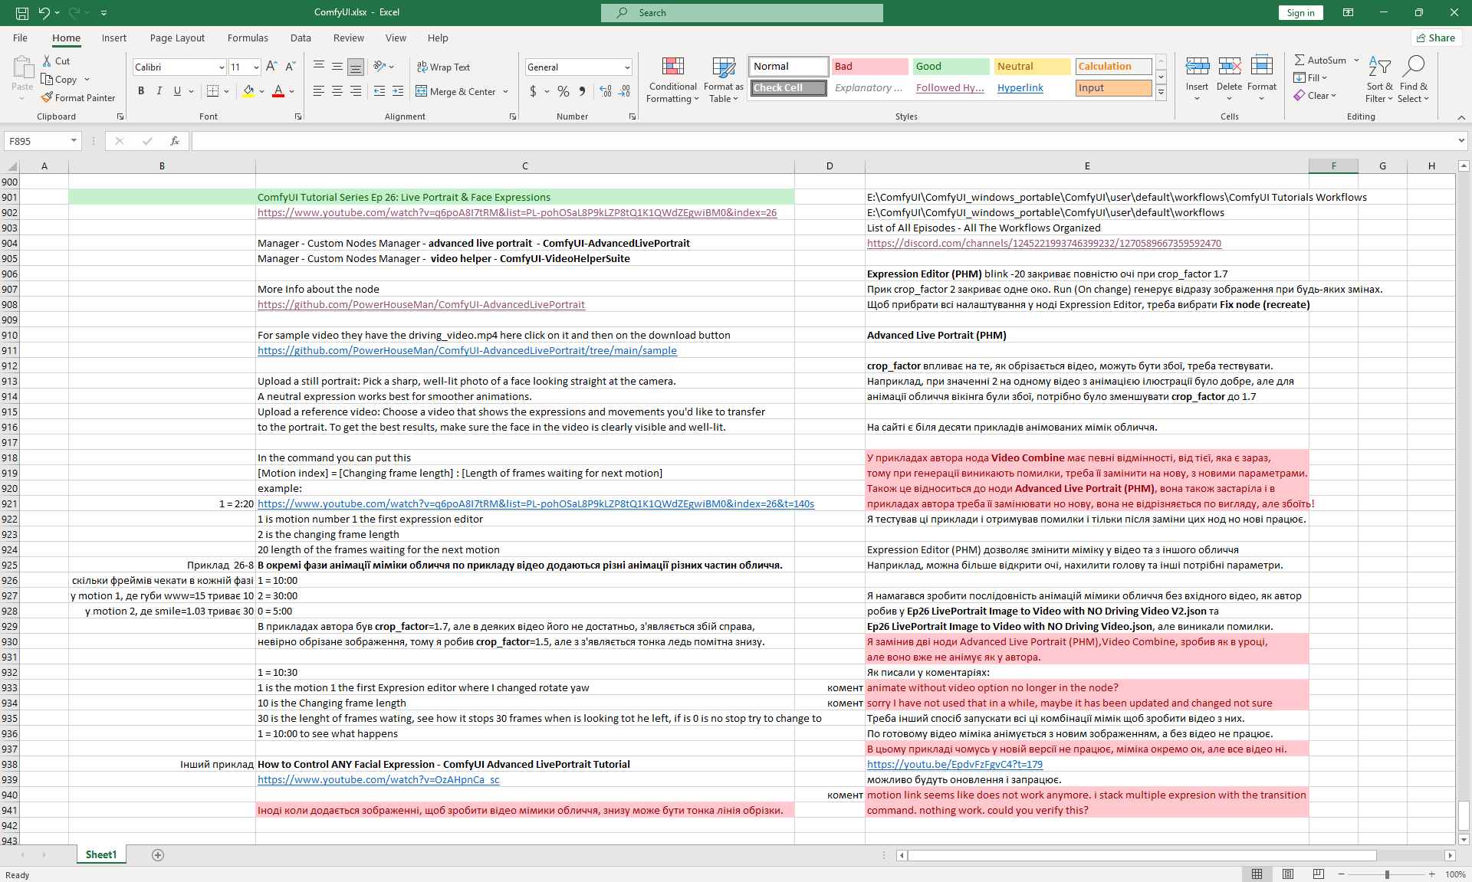Open the AdvancedLivePortrait github link in row 908
Viewport: 1472px width, 882px height.
click(x=421, y=304)
